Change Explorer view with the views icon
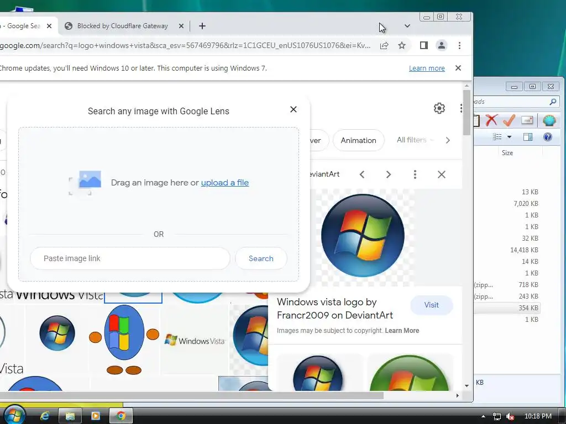The height and width of the screenshot is (424, 566). pos(497,137)
